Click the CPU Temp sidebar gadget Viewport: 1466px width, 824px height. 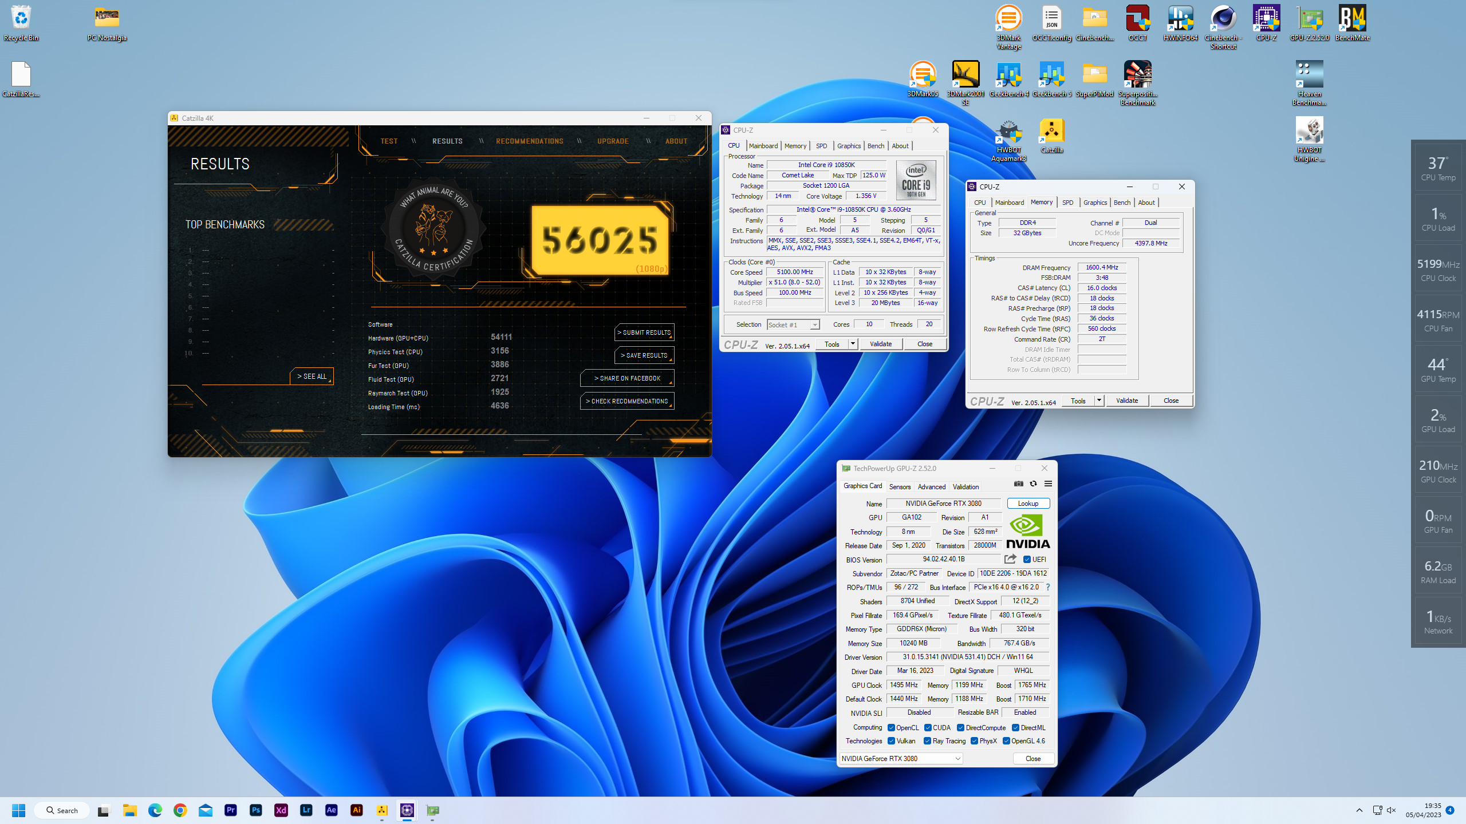tap(1438, 167)
